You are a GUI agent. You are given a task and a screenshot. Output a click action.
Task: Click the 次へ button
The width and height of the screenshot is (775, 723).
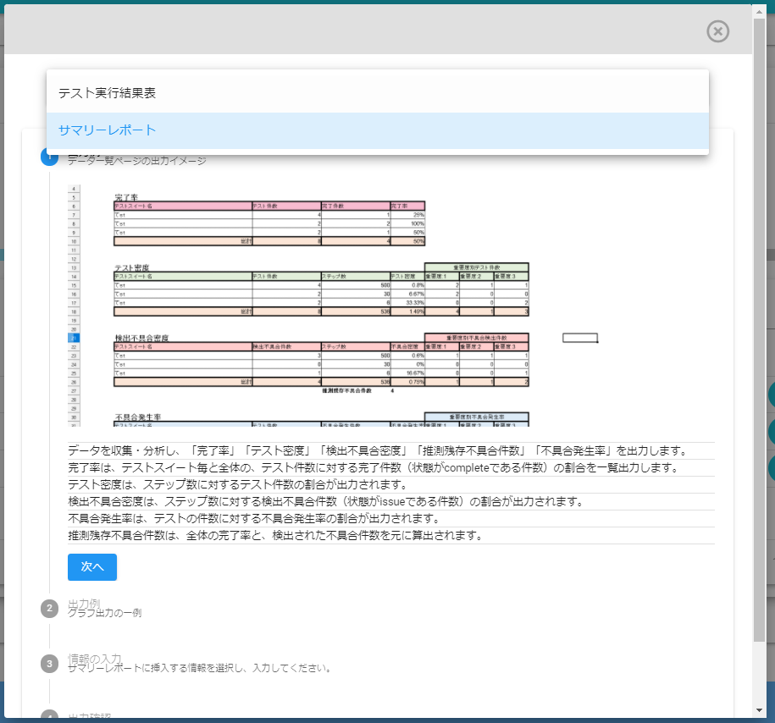[92, 567]
